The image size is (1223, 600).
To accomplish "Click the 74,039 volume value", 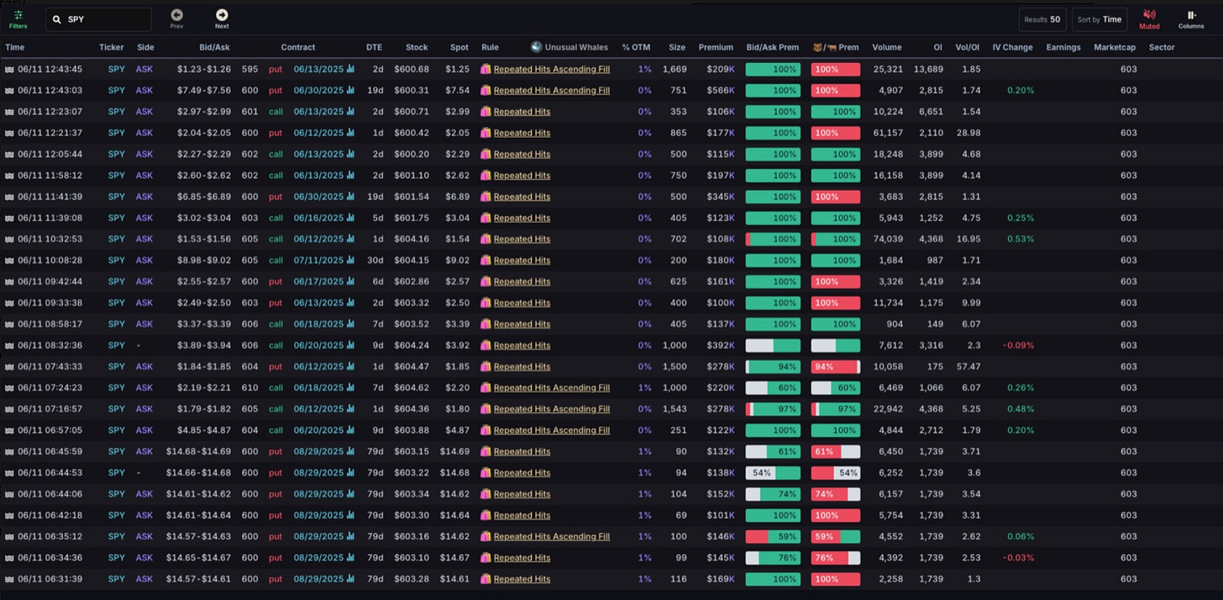I will click(x=888, y=239).
